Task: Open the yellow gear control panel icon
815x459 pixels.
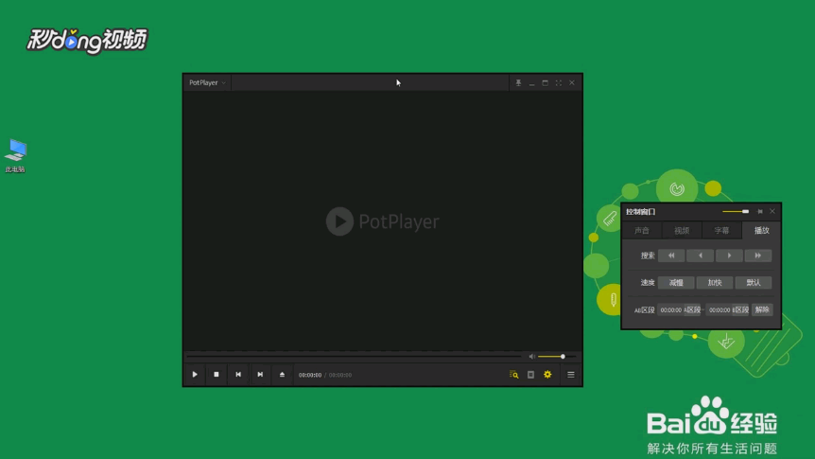Action: point(547,375)
